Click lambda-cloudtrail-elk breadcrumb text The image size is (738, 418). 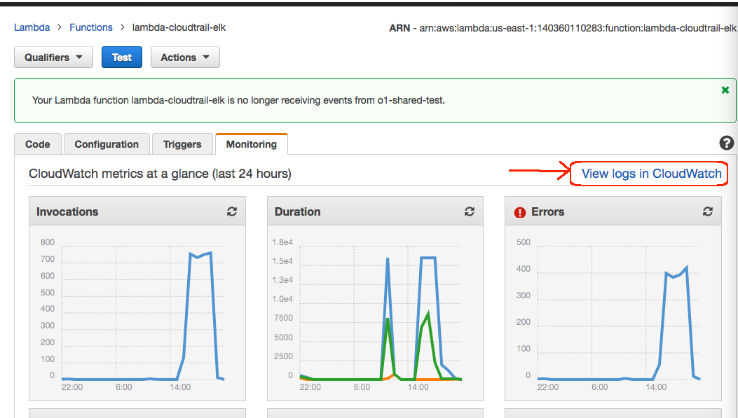179,27
